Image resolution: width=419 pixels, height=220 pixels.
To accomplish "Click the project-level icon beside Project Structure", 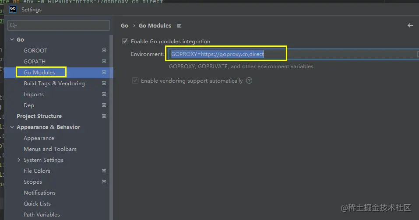I will click(104, 116).
